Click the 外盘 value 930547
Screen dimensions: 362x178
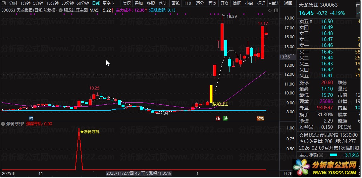325,108
